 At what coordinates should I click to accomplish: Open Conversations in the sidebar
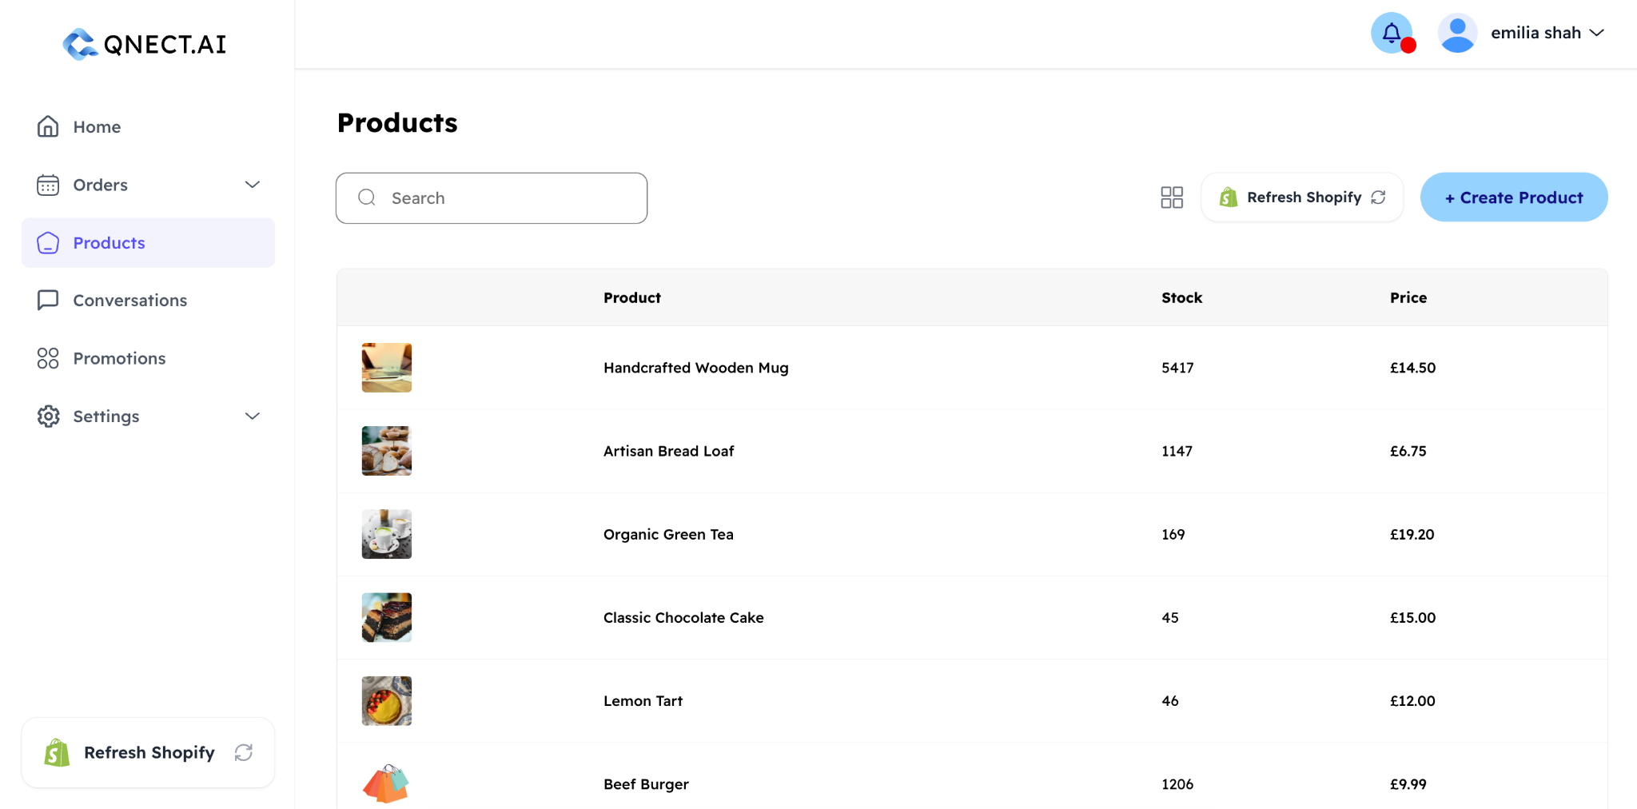click(x=148, y=300)
